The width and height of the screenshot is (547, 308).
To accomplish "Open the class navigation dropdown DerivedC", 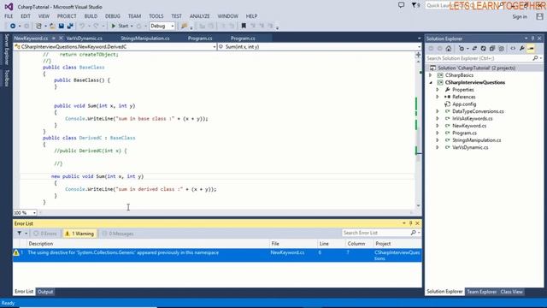I will click(115, 46).
